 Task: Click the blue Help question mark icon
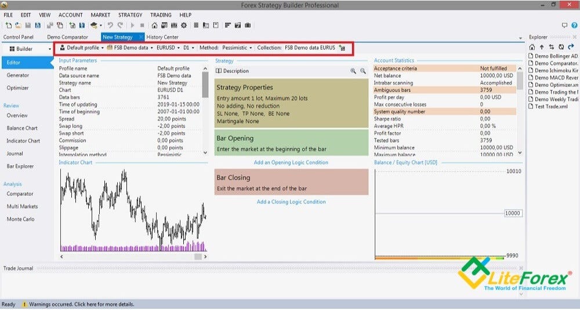pyautogui.click(x=574, y=25)
